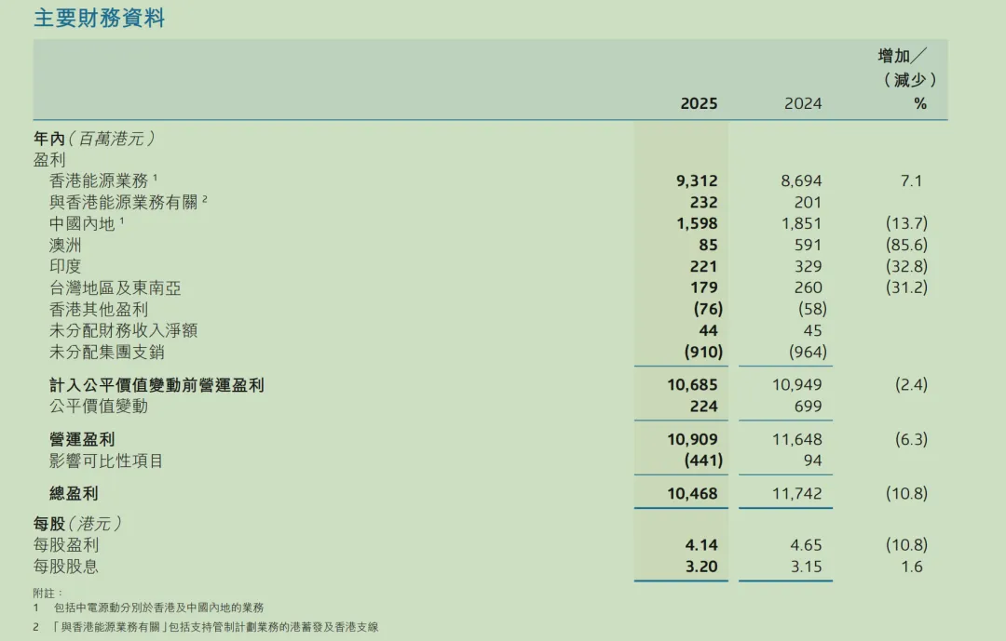Click the 每股盈利 row label
The width and height of the screenshot is (1006, 641).
[x=66, y=545]
